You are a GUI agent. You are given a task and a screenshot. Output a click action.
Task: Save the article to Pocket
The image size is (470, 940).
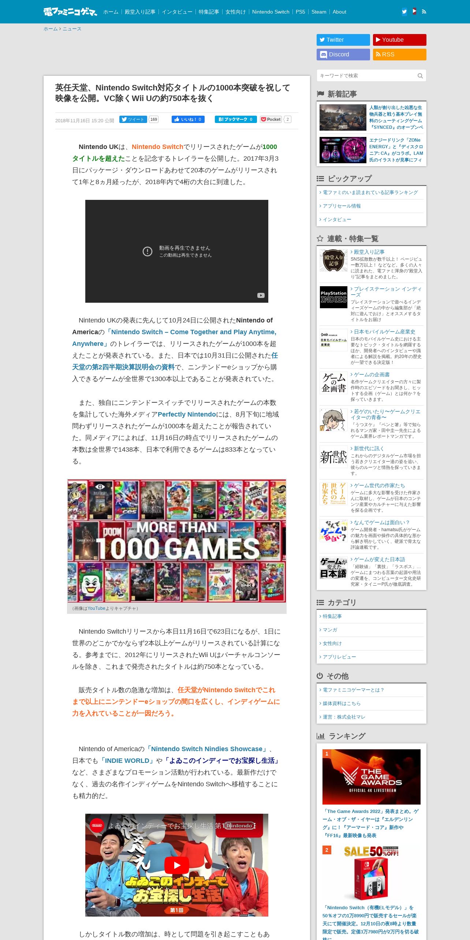pyautogui.click(x=271, y=119)
